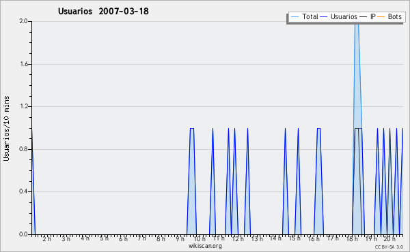Select the IP legend entry

(x=368, y=16)
